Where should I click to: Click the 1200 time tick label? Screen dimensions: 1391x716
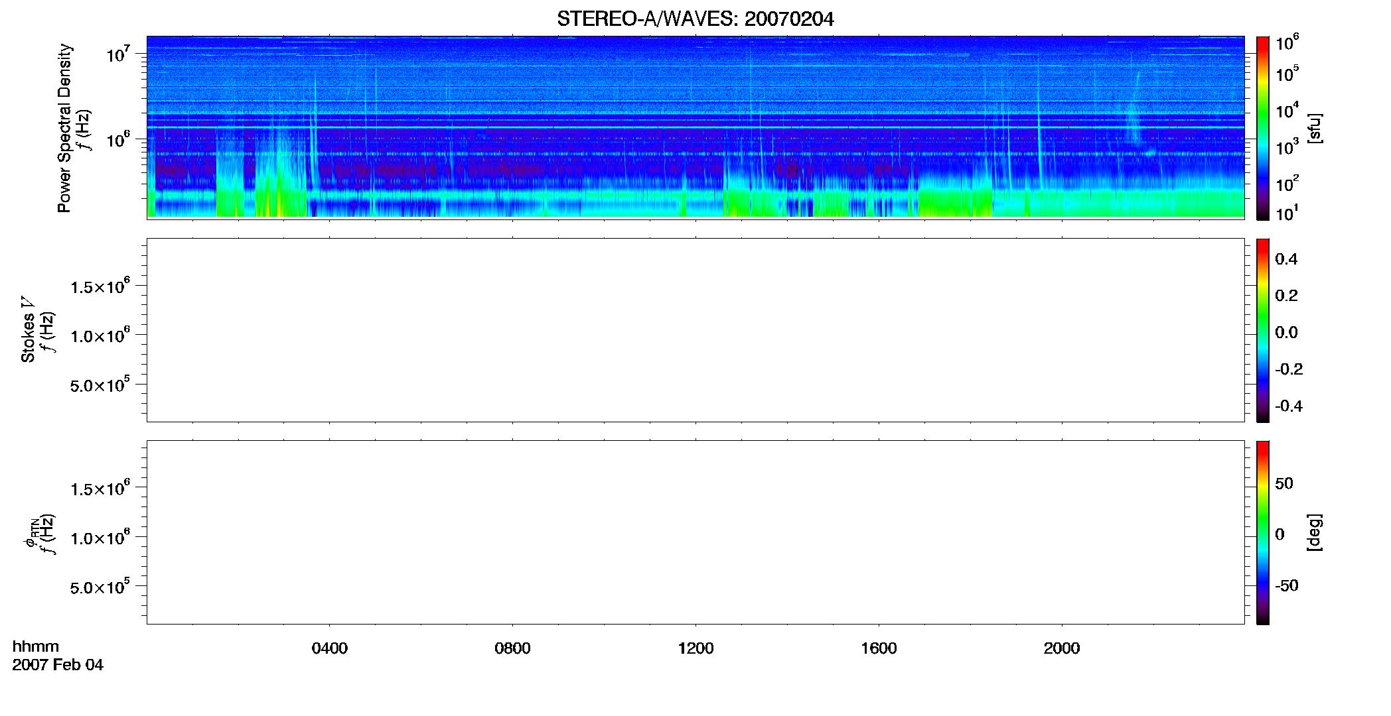(x=695, y=648)
